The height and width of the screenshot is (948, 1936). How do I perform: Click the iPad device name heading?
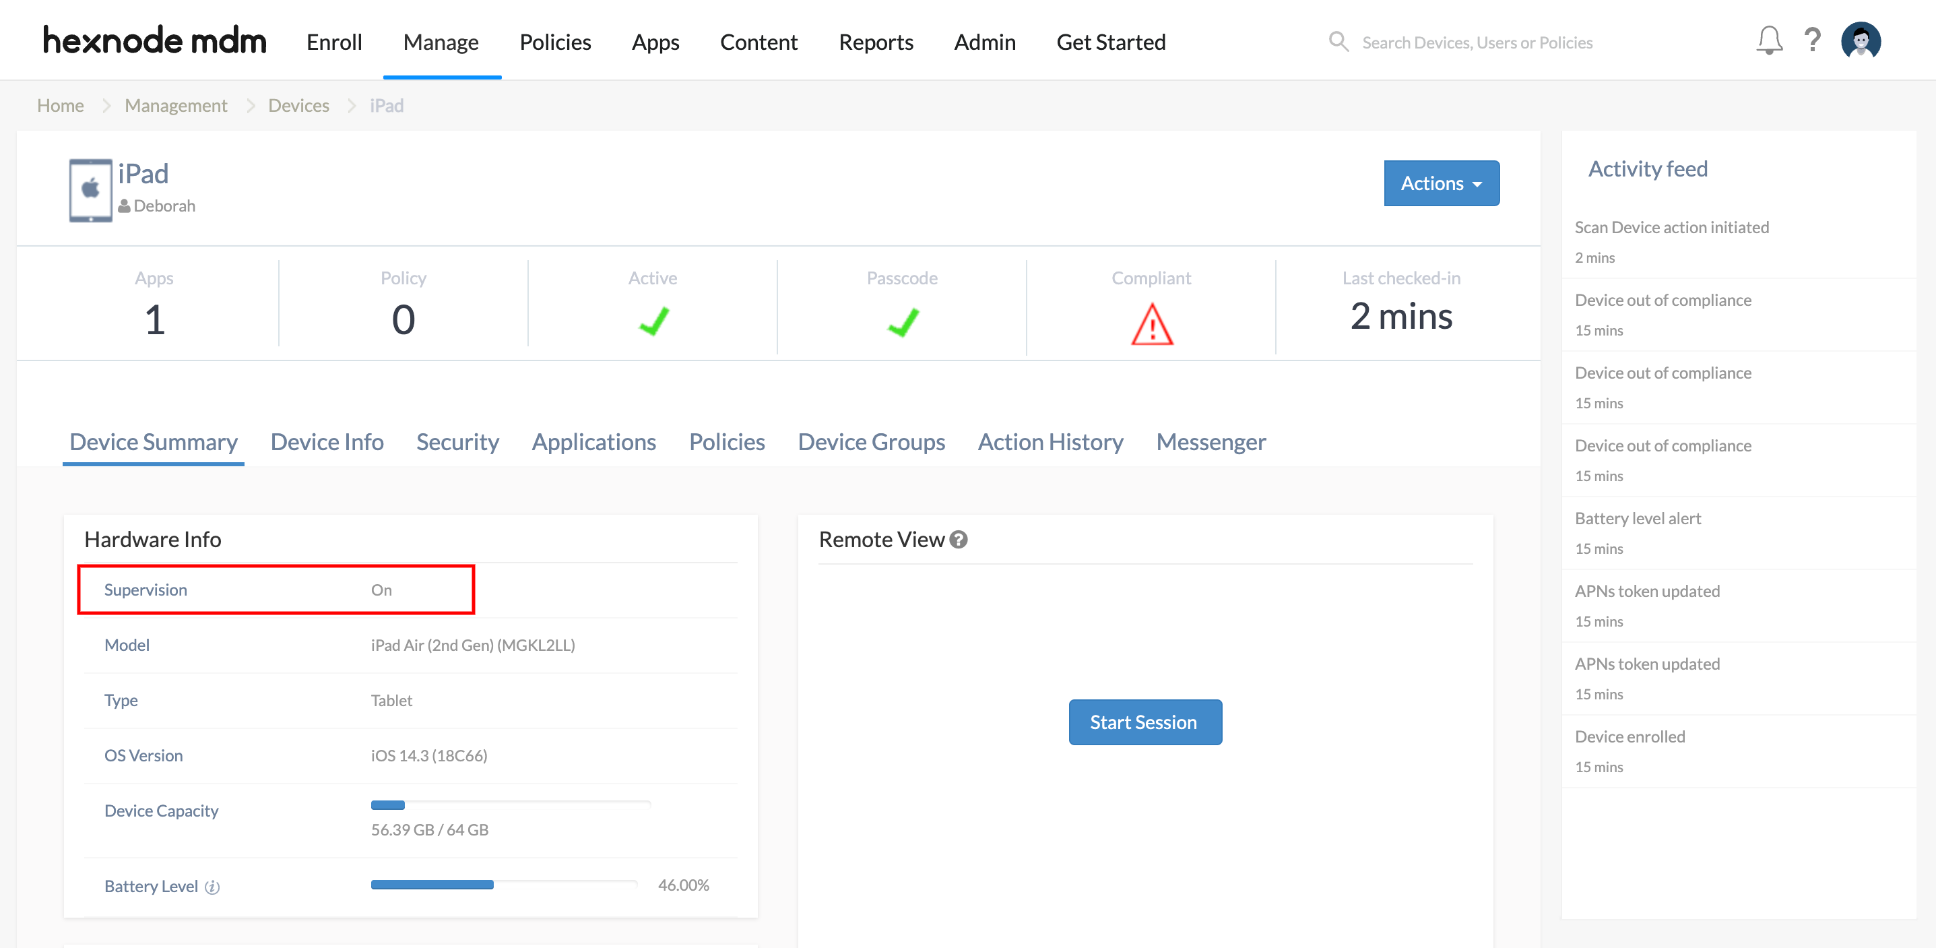[x=143, y=174]
